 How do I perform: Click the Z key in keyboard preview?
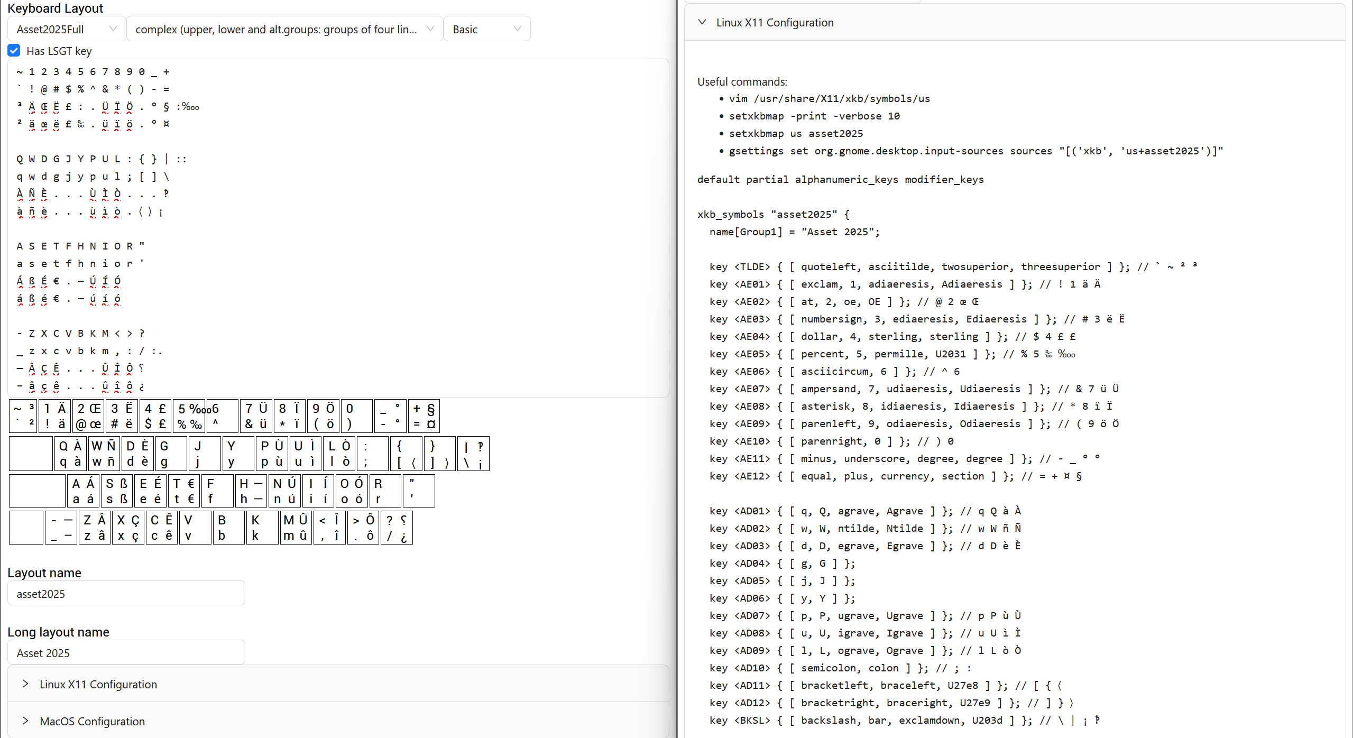point(94,528)
